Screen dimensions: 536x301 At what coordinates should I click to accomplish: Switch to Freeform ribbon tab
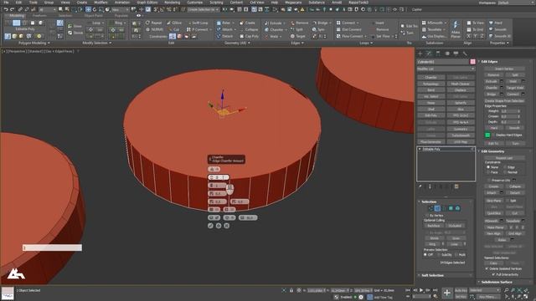click(39, 16)
